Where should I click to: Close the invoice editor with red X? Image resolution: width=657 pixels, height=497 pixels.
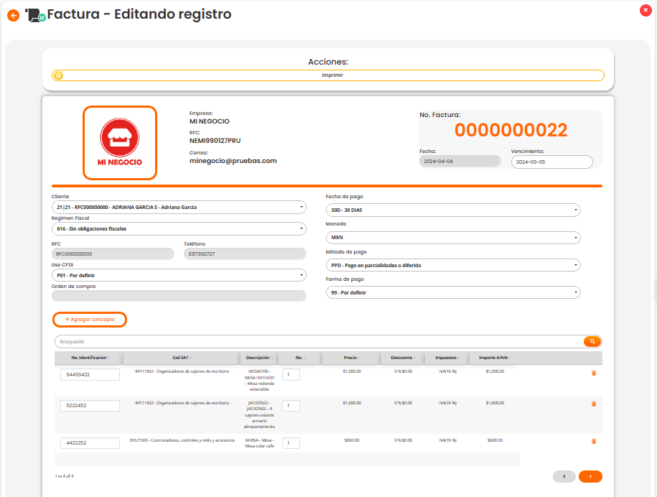(644, 10)
